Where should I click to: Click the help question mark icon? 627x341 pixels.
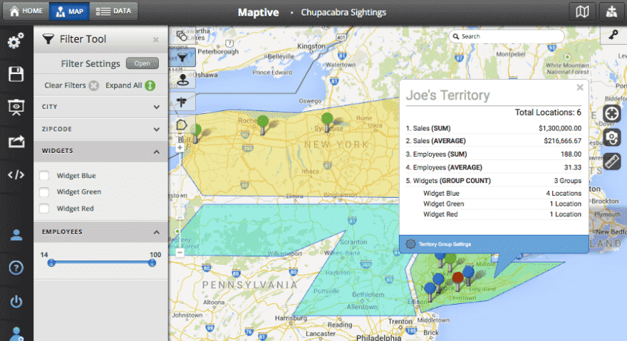click(x=16, y=268)
